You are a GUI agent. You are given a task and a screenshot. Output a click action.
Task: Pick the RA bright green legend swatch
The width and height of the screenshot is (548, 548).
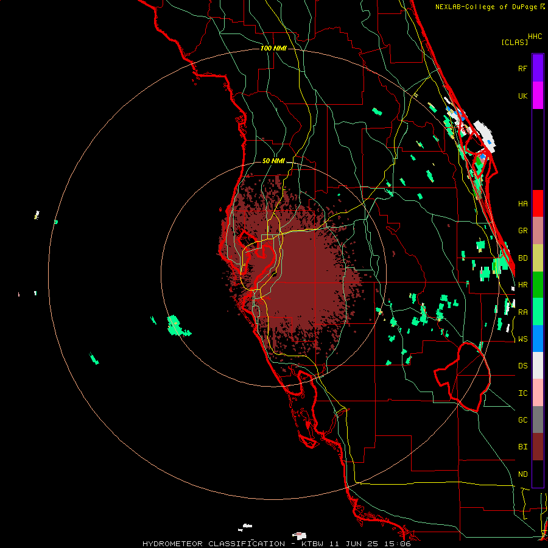(x=538, y=312)
